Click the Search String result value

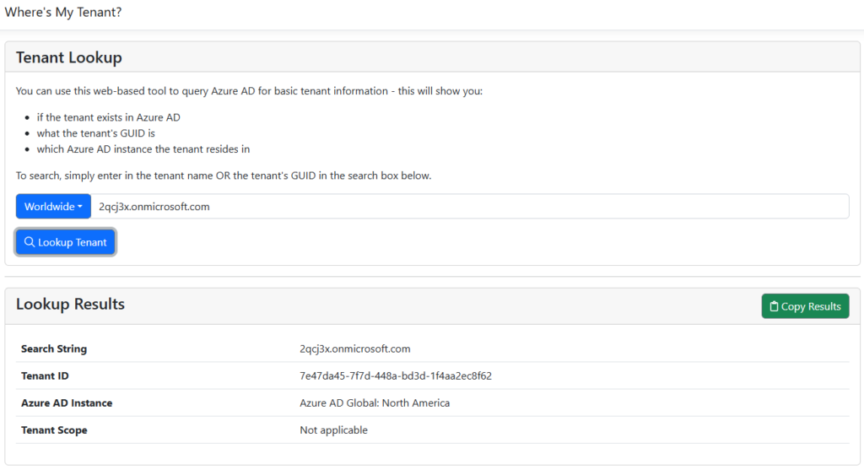pos(354,348)
